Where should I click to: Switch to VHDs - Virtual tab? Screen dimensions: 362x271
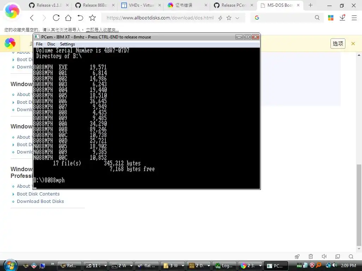(x=141, y=5)
